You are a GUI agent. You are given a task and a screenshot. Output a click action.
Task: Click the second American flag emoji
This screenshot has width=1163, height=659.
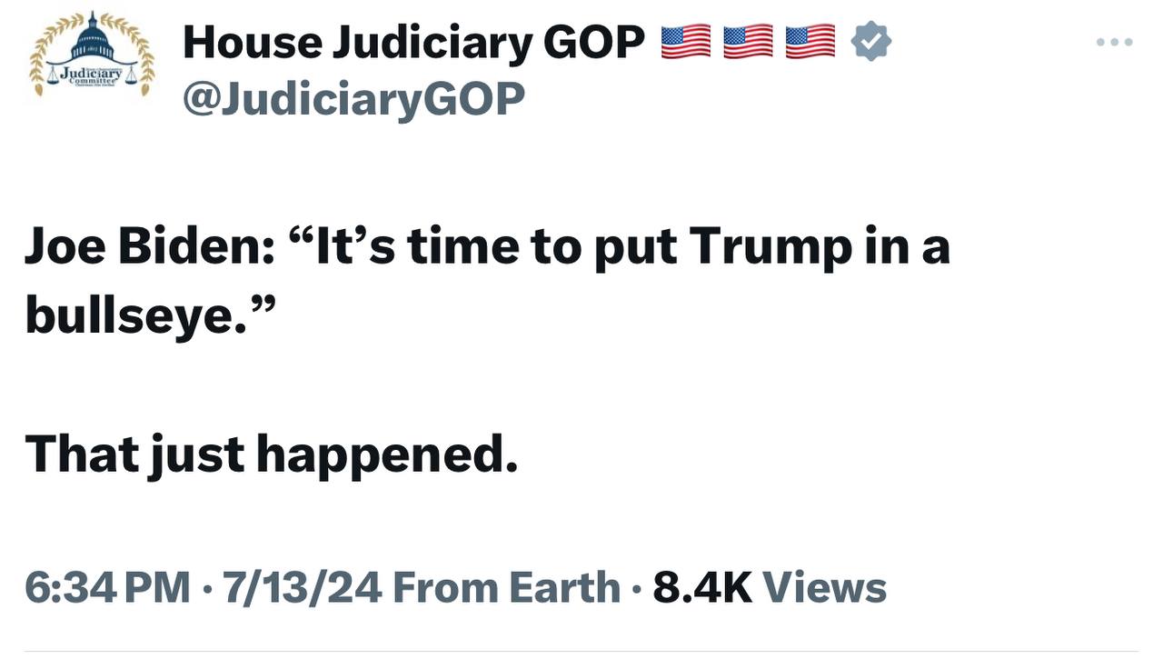[x=748, y=42]
